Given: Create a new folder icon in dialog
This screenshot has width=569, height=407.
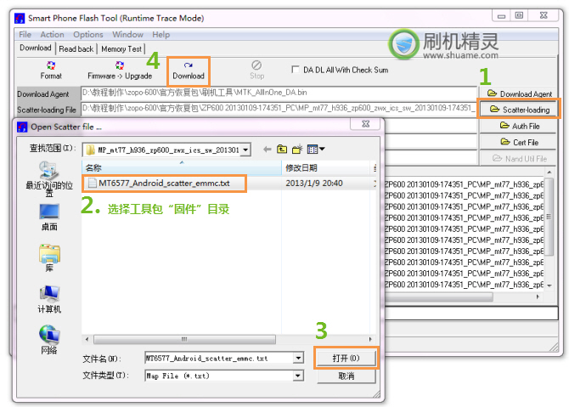Looking at the screenshot, I should click(297, 150).
